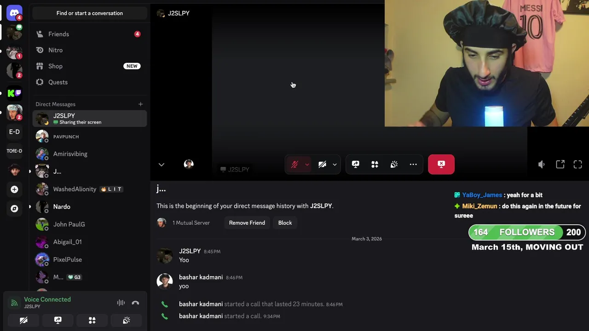Open the Activities launcher in call bar
Image resolution: width=589 pixels, height=331 pixels.
tap(375, 164)
